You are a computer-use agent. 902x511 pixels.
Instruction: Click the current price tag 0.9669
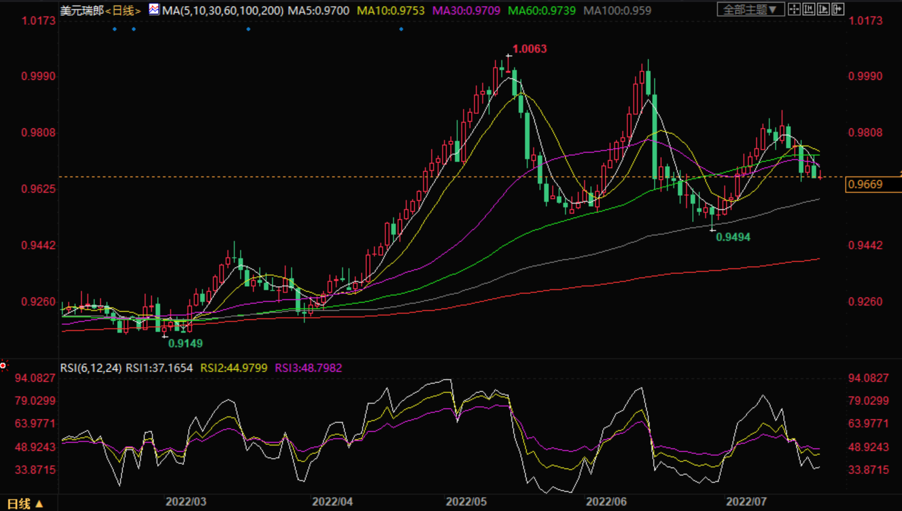tap(872, 184)
